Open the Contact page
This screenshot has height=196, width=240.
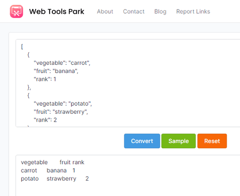134,12
